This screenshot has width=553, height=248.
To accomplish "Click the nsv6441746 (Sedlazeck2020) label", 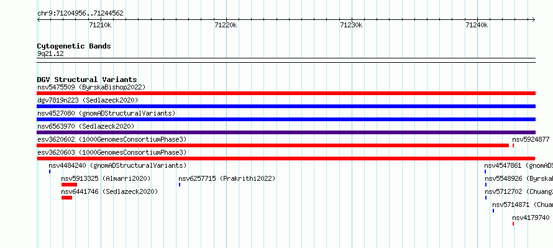I will click(109, 191).
